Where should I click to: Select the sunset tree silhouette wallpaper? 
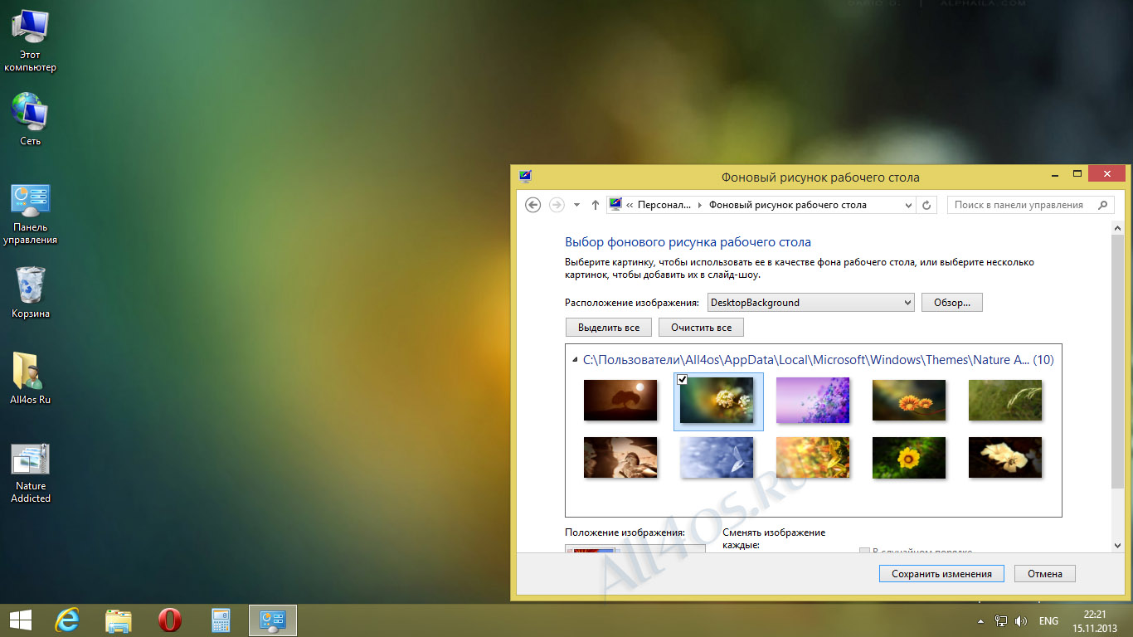pyautogui.click(x=620, y=400)
